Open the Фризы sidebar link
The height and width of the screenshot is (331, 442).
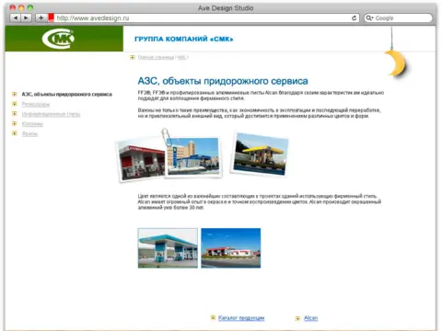pyautogui.click(x=29, y=133)
